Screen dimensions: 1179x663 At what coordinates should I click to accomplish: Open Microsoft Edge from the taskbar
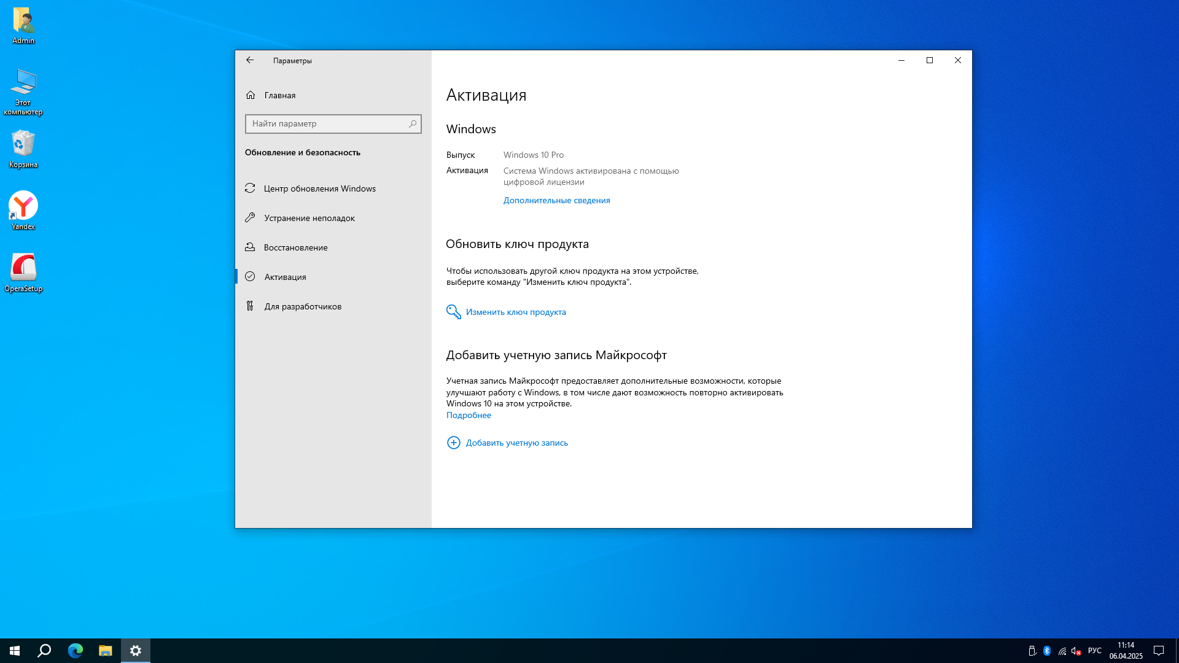click(x=76, y=651)
